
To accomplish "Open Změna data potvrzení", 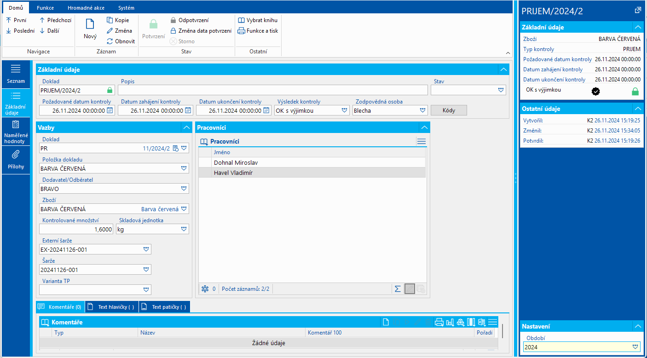I will [x=201, y=31].
